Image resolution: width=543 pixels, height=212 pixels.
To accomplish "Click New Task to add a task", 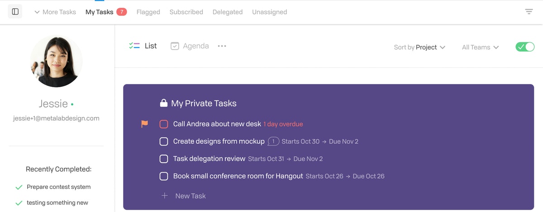I will click(x=191, y=196).
